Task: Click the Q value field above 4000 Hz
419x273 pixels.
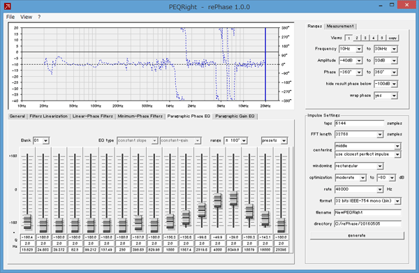Action: (x=217, y=244)
